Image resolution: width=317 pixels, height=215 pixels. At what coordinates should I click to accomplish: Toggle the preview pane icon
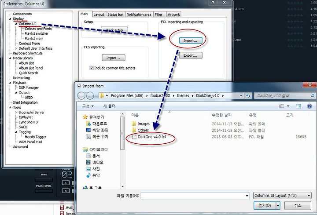tap(298, 106)
